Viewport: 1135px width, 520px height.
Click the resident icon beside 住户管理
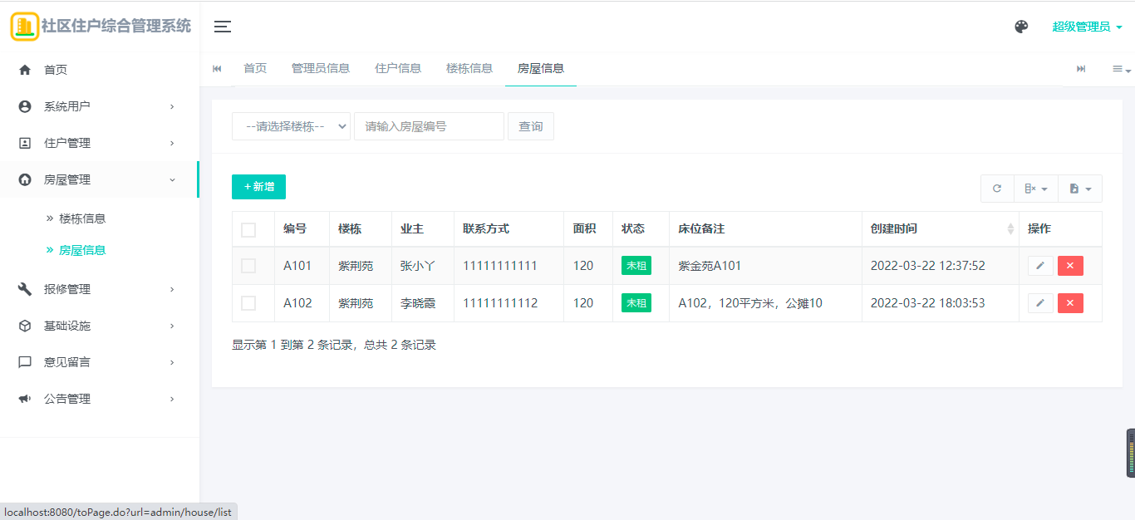click(x=25, y=143)
